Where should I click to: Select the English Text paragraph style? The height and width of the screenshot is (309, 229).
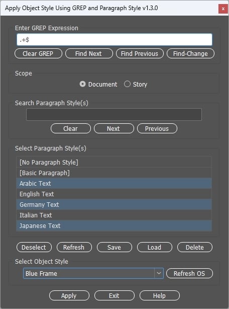(114, 194)
